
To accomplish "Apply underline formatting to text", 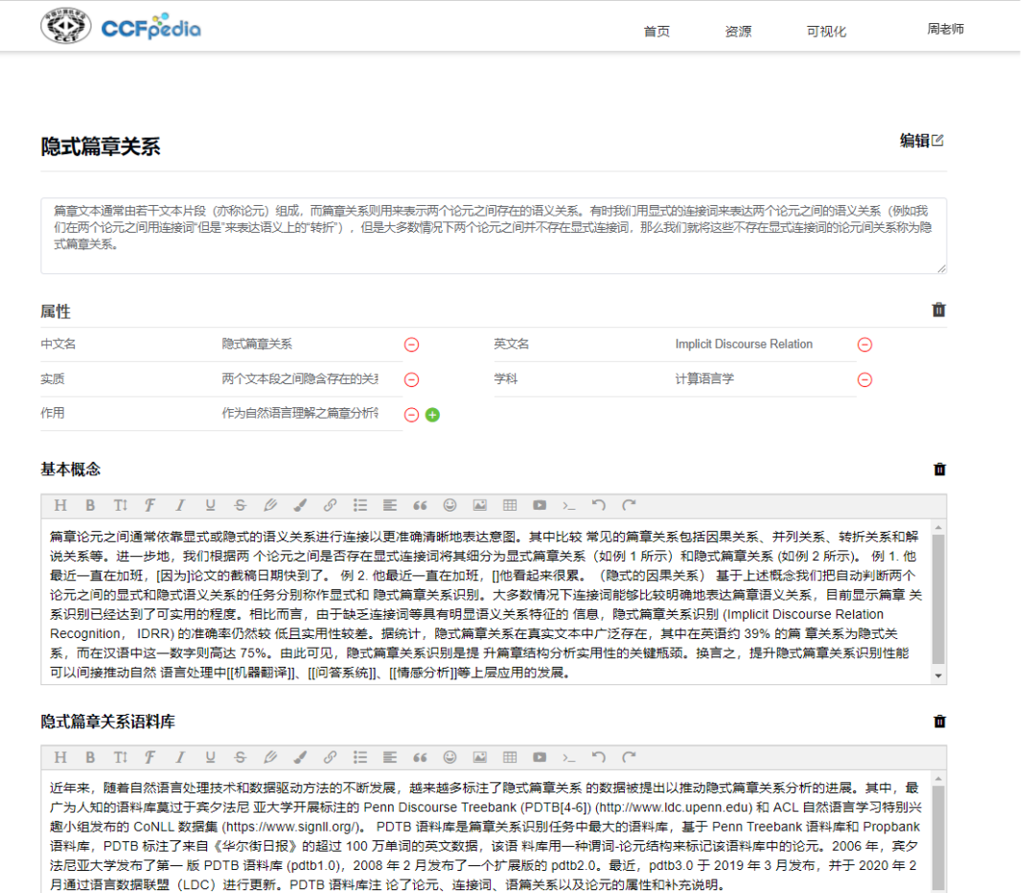I will tap(210, 505).
